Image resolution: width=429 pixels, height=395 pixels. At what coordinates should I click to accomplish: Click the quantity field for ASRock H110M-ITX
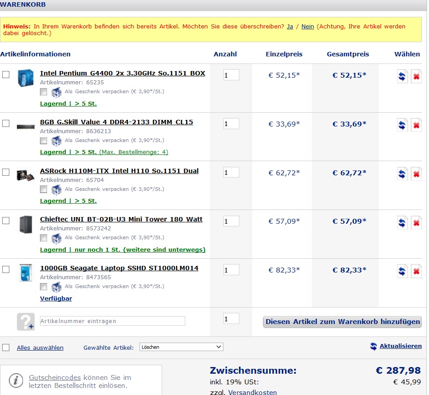pos(231,172)
